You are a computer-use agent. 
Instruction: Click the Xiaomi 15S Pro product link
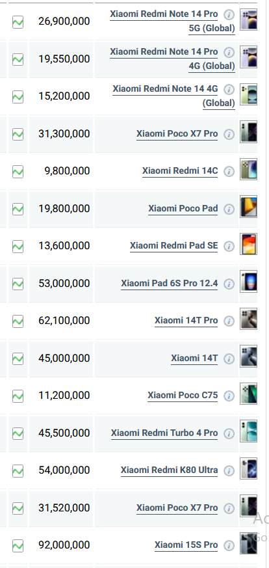(x=186, y=545)
